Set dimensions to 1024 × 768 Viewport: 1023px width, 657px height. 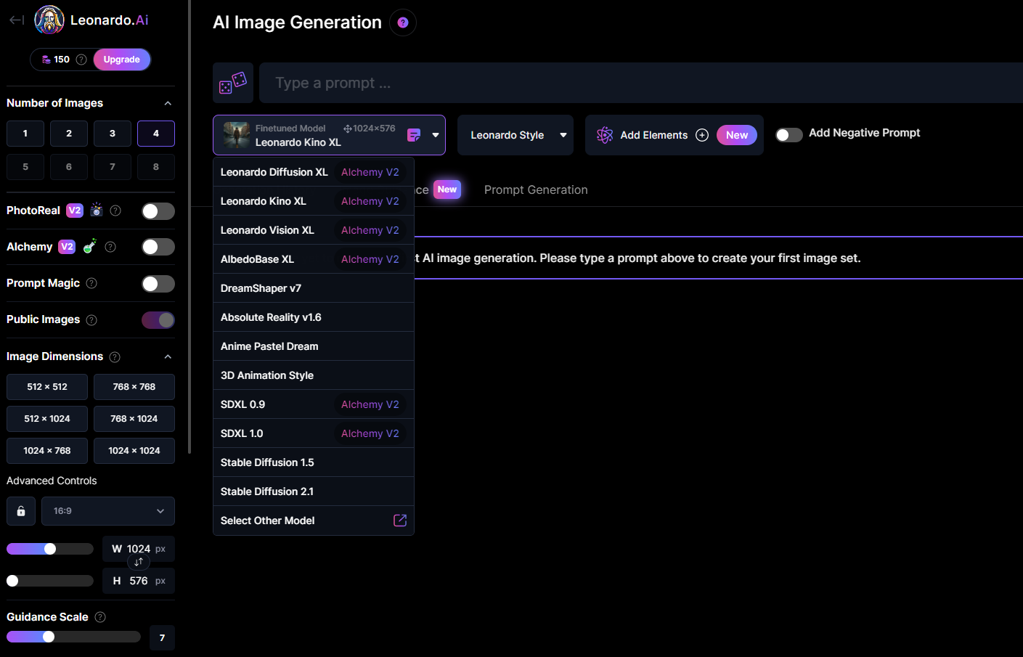(47, 451)
